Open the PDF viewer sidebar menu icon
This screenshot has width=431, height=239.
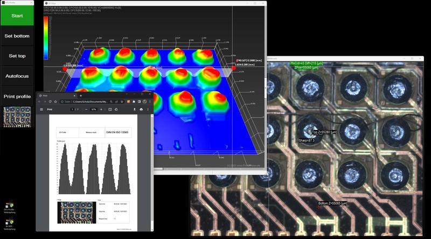(41, 110)
